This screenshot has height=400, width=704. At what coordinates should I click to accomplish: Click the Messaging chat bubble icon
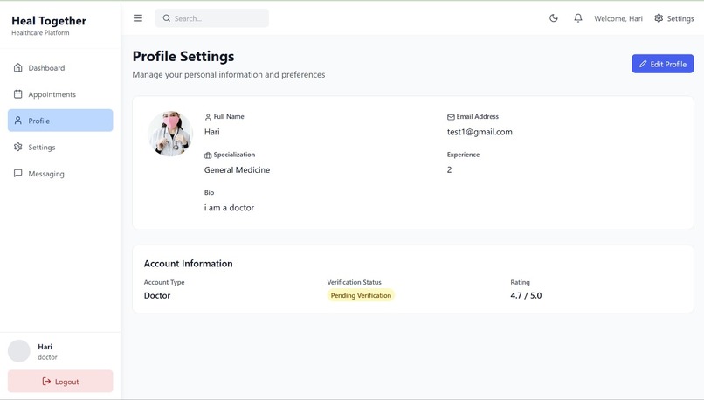[18, 173]
